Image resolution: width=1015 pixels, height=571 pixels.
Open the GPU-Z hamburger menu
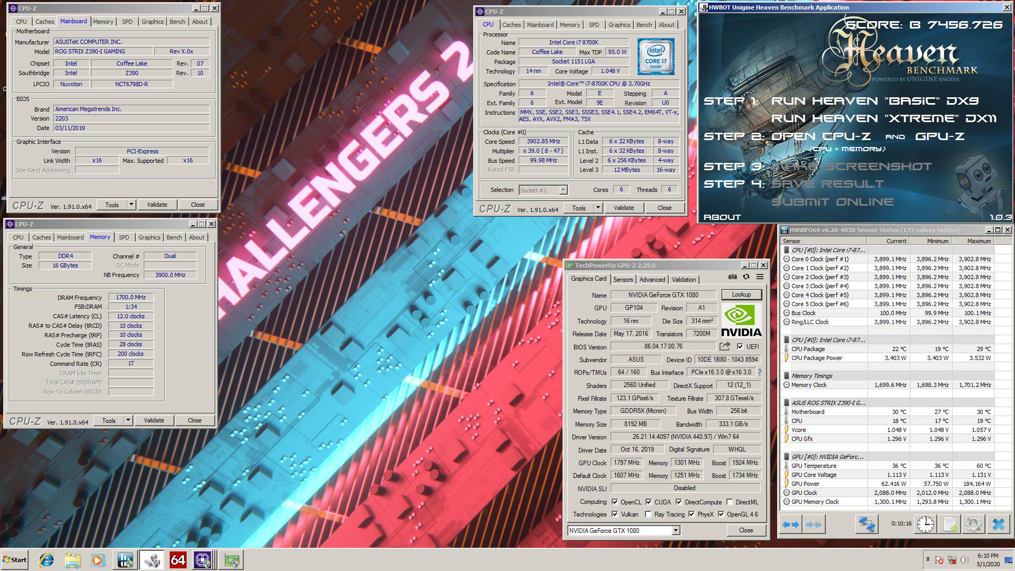point(760,277)
